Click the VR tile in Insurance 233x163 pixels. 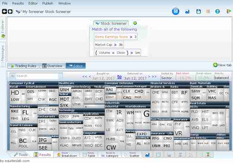point(178,133)
